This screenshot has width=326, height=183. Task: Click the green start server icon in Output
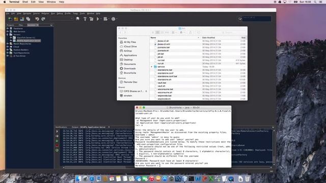pos(57,141)
